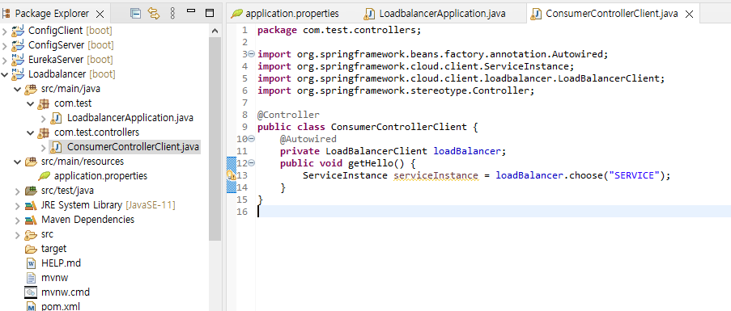Click the com.test package icon
Screen dimensions: 731x311
tap(44, 103)
